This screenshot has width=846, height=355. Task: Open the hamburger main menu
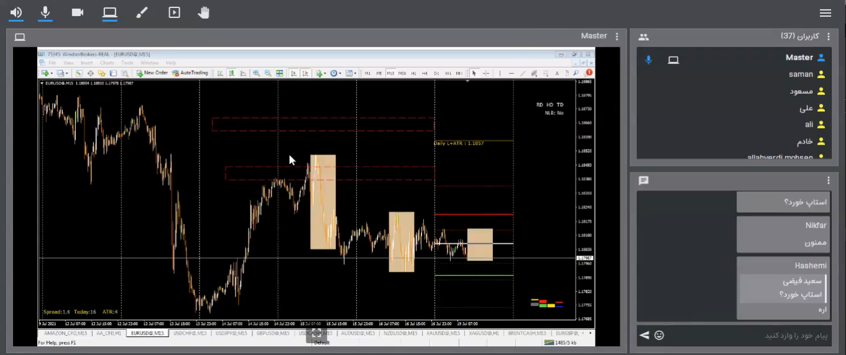[825, 13]
